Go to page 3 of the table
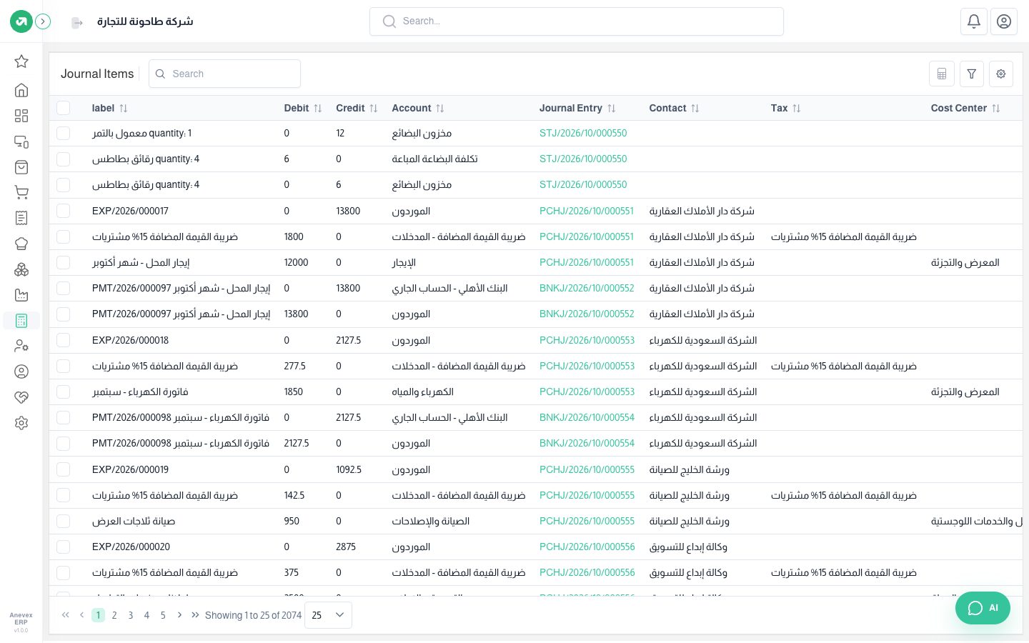Image resolution: width=1029 pixels, height=643 pixels. 131,615
